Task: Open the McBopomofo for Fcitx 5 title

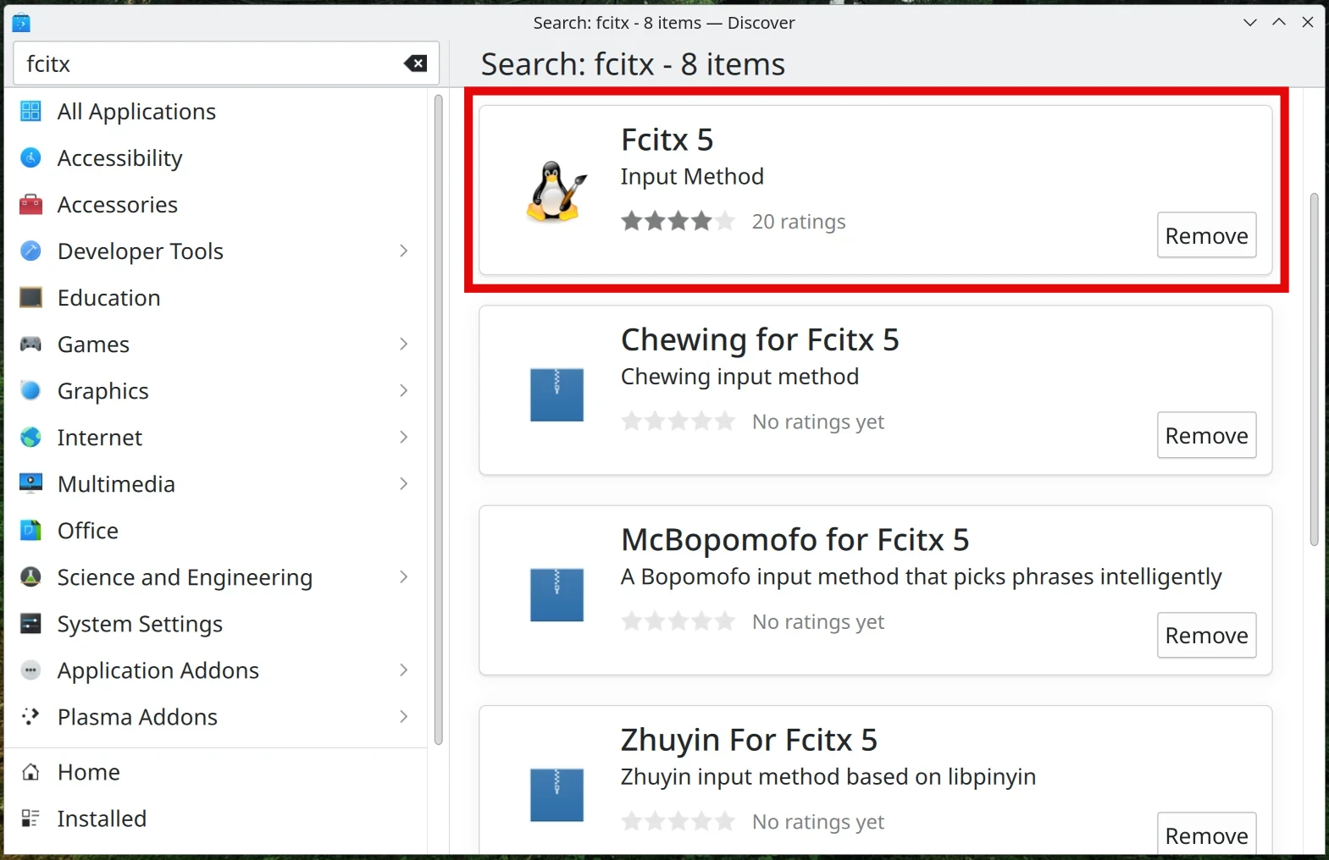Action: (795, 540)
